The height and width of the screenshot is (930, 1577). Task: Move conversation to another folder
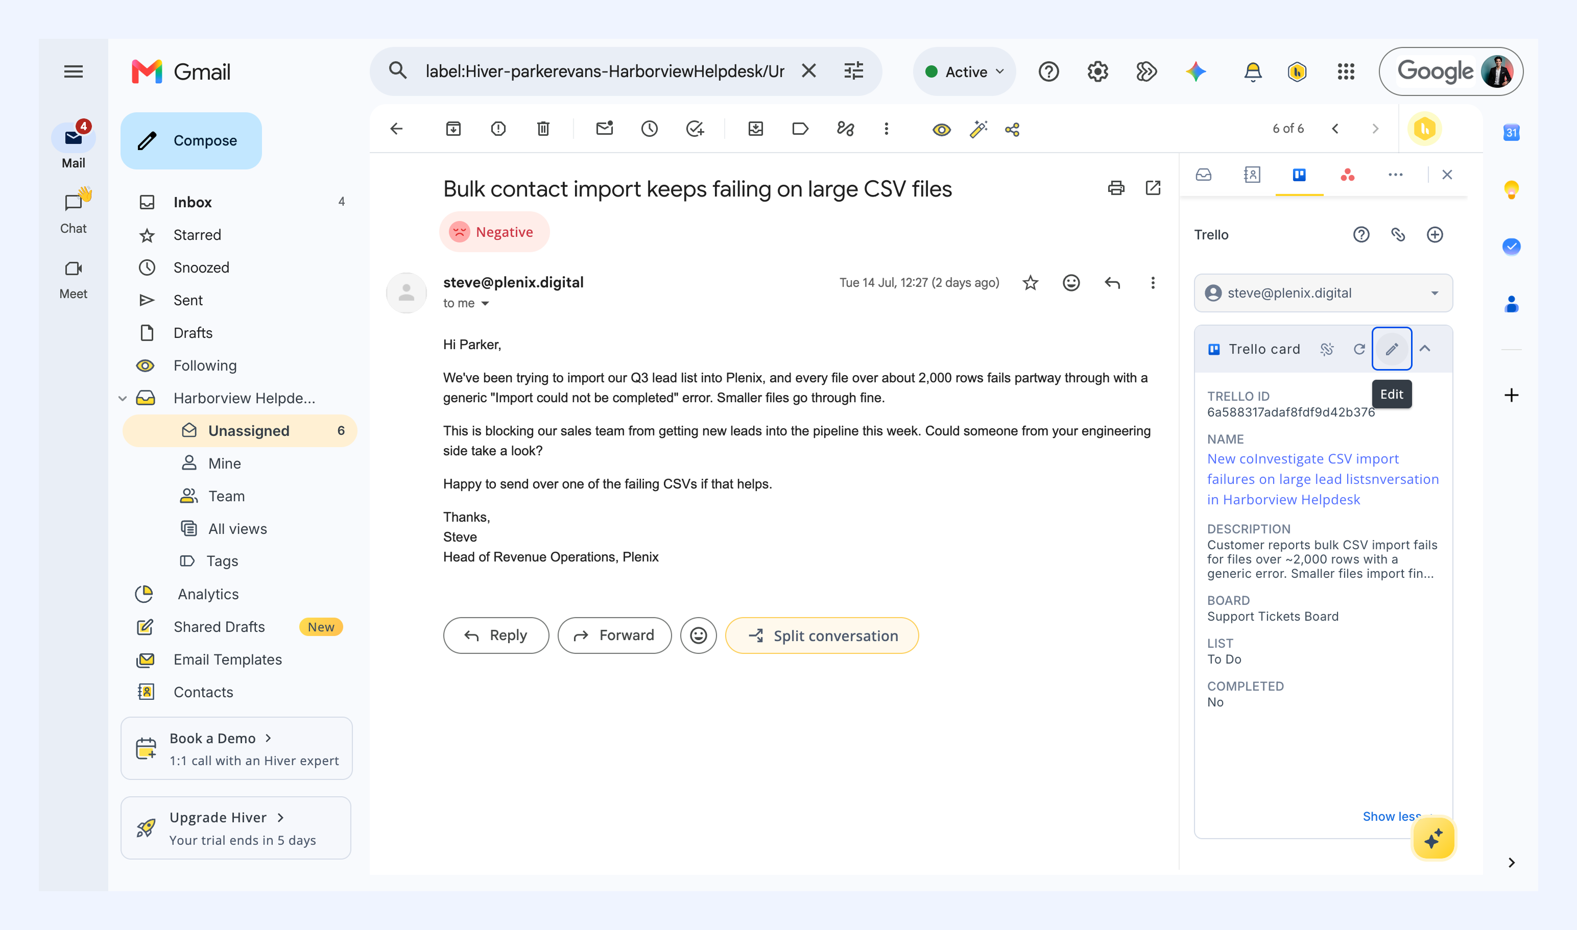[x=756, y=129]
